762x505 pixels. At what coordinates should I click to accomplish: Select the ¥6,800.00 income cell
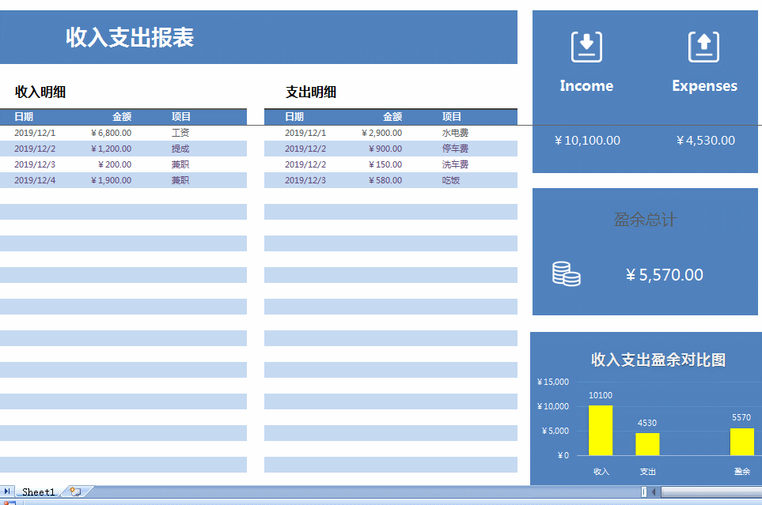point(112,133)
